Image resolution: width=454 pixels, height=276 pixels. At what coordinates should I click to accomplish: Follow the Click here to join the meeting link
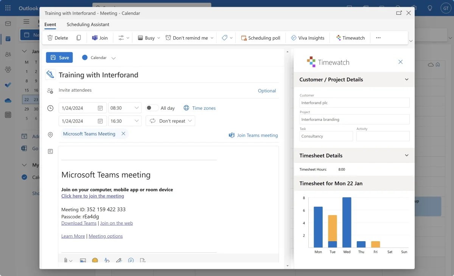(92, 196)
